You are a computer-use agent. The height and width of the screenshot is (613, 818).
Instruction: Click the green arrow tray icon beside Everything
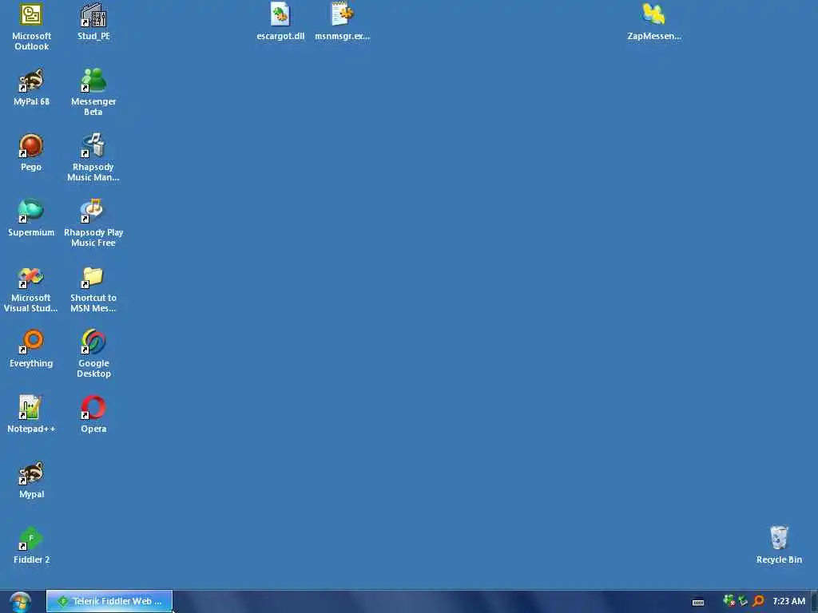744,601
